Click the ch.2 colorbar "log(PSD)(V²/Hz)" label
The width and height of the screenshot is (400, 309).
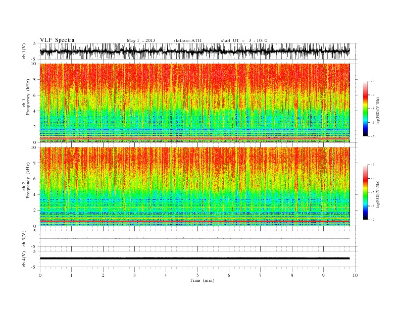click(x=378, y=194)
